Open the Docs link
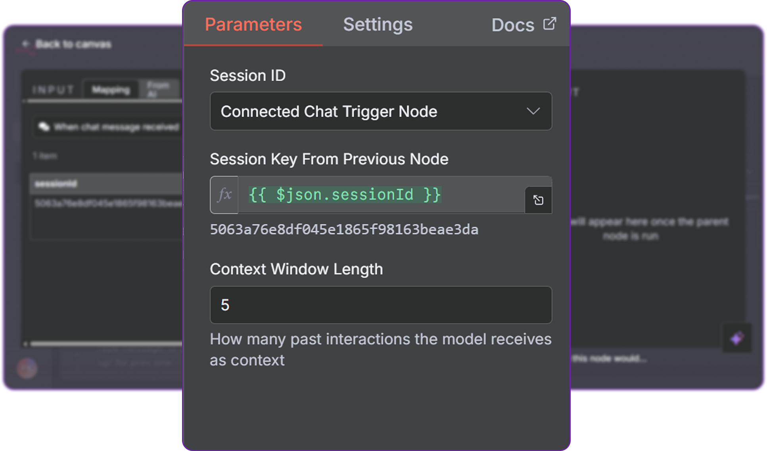Screen dimensions: 767x451 pos(513,25)
